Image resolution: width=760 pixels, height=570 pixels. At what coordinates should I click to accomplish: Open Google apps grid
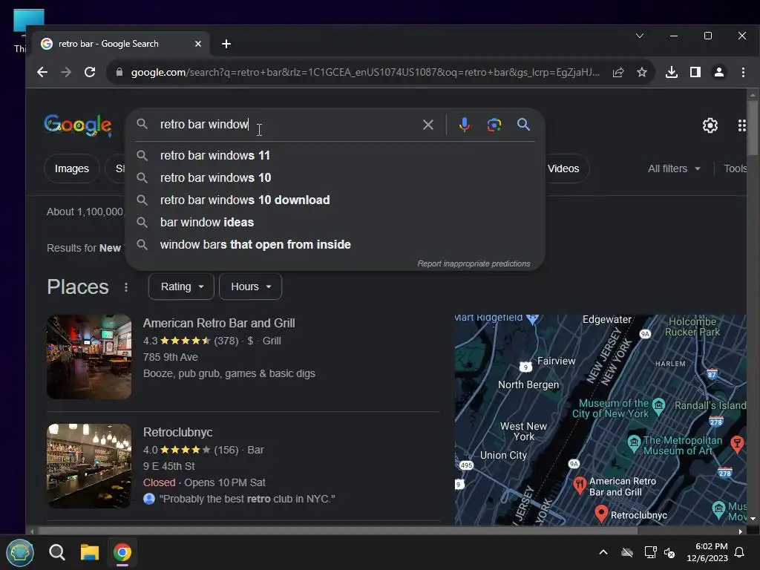pos(741,125)
